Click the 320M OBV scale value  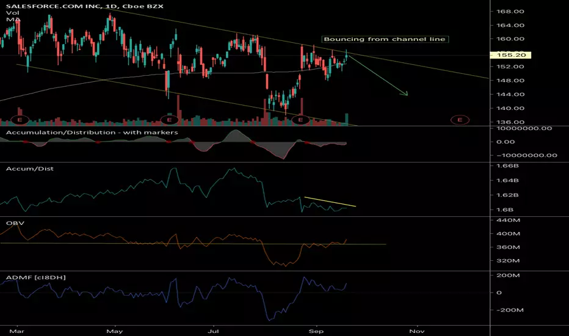(x=508, y=260)
